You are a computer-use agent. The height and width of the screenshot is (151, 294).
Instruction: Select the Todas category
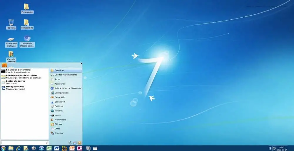point(66,79)
